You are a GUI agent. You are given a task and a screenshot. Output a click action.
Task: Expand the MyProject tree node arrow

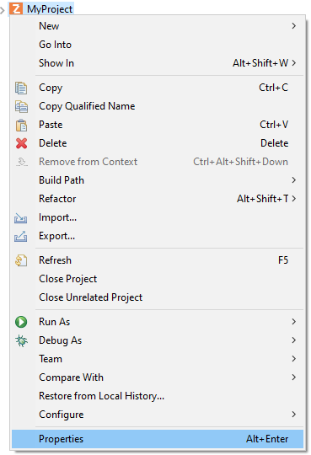click(3, 11)
